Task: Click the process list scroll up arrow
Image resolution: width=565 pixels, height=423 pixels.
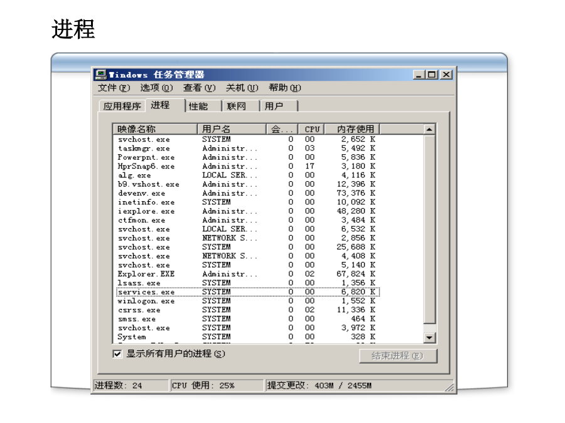Action: 429,130
